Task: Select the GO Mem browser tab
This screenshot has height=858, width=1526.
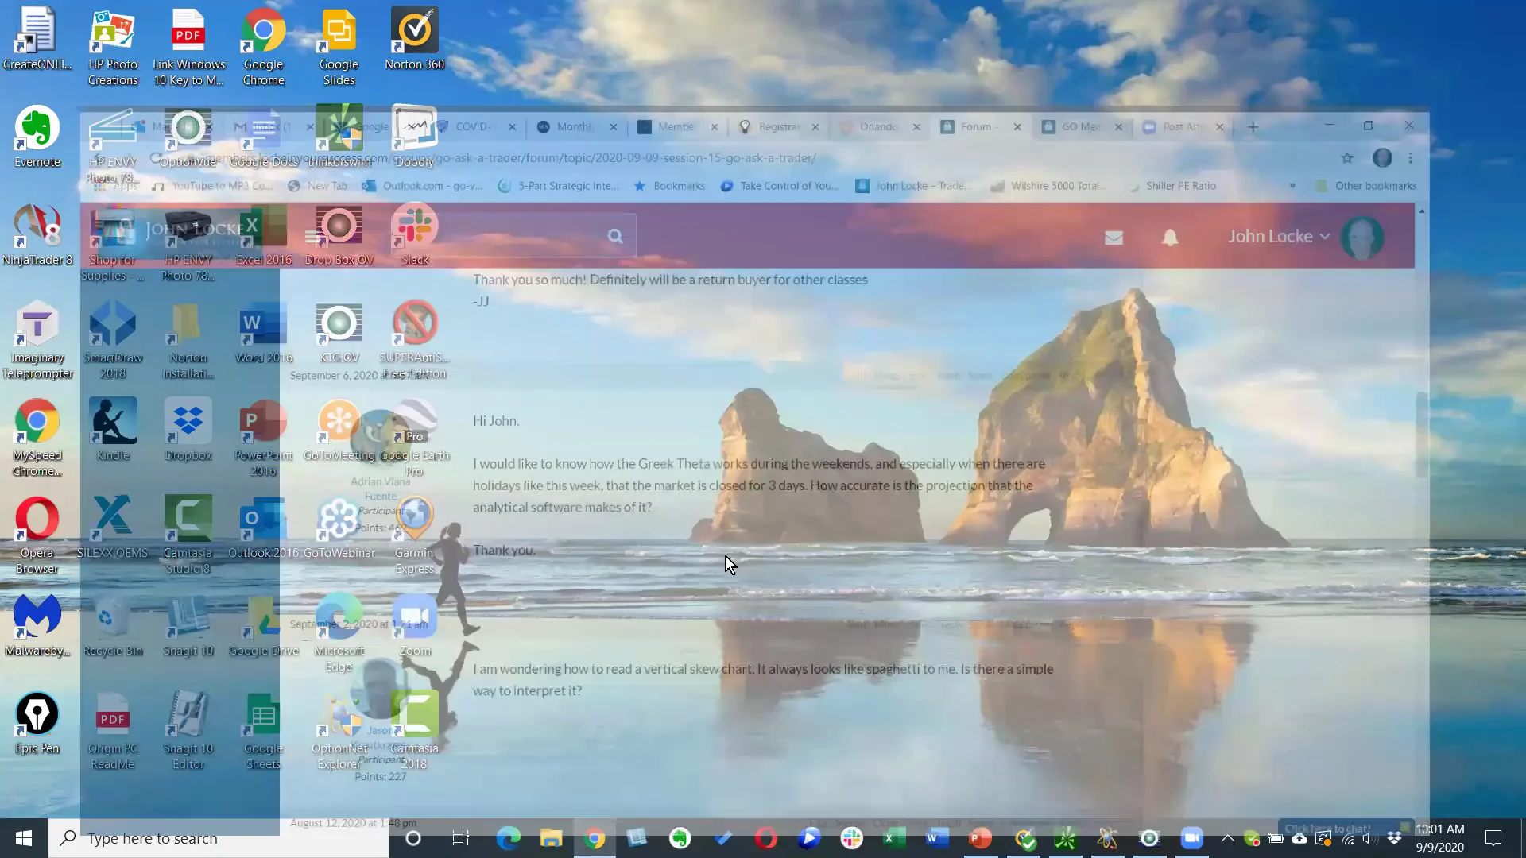Action: coord(1082,127)
